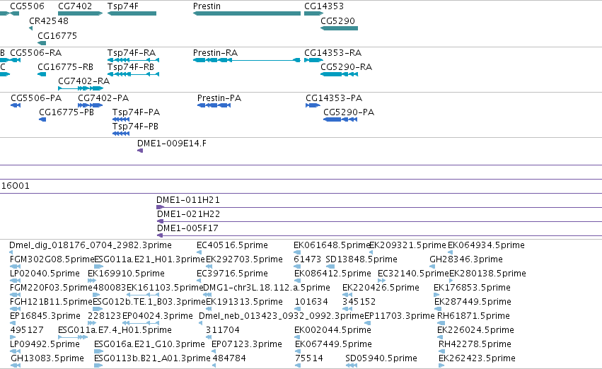Select the Prestin-RA transcript line
This screenshot has height=369, width=602.
pos(247,60)
